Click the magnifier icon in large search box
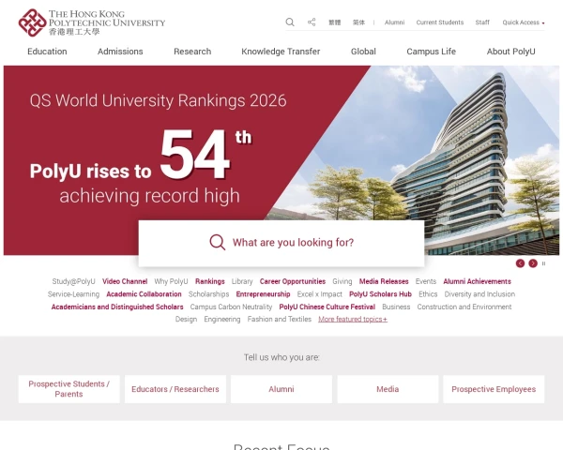Image resolution: width=563 pixels, height=450 pixels. [218, 243]
